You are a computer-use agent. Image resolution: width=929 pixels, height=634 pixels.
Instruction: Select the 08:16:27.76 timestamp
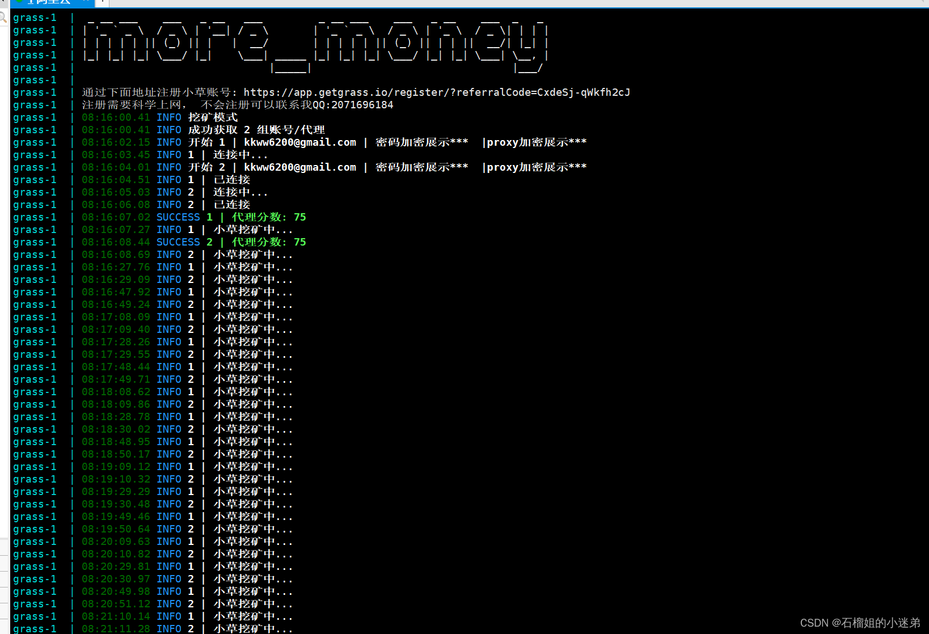point(116,267)
